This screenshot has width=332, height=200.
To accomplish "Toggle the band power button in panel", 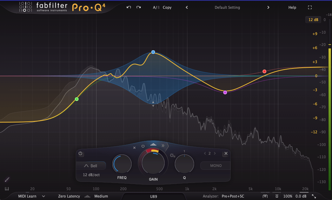I will pyautogui.click(x=80, y=153).
